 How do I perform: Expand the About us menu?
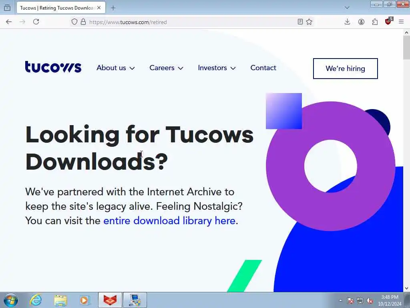pos(116,68)
